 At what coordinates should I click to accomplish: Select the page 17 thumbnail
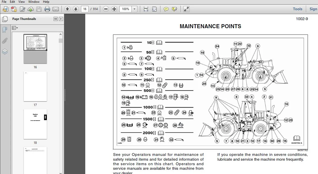tap(35, 86)
